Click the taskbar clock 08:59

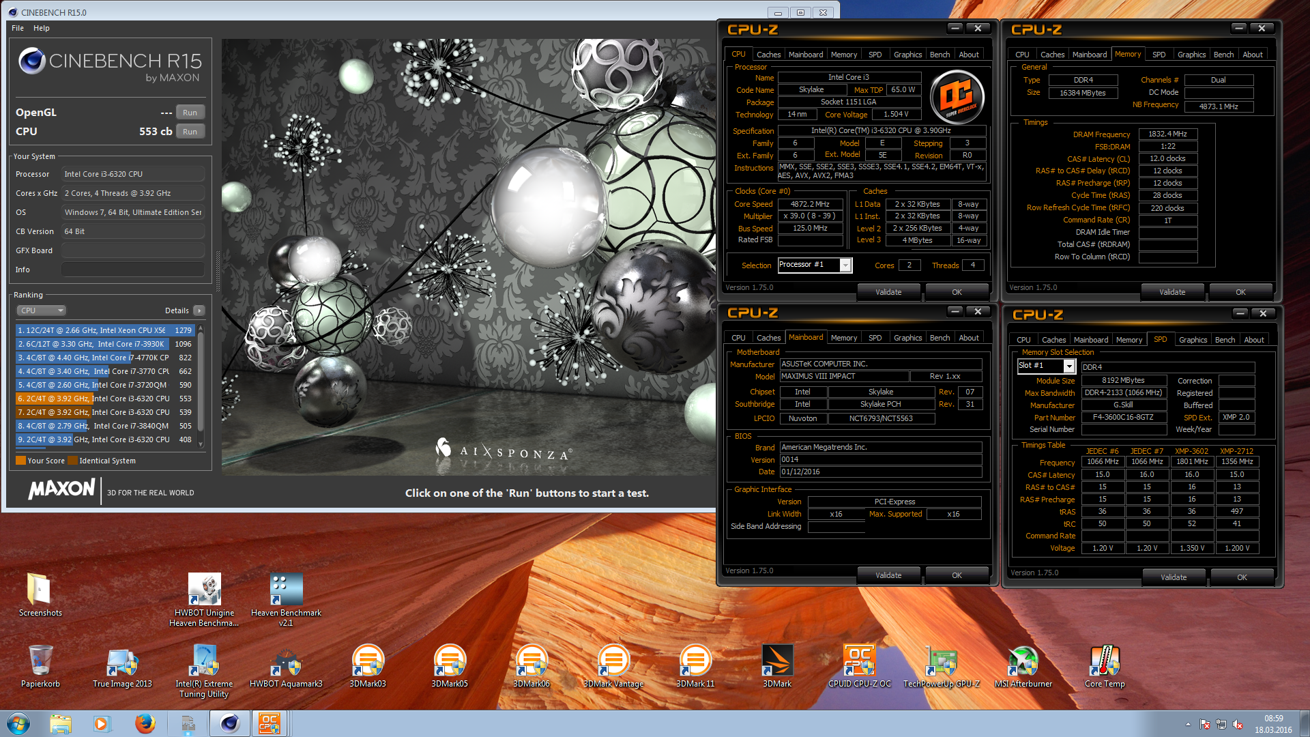1272,724
